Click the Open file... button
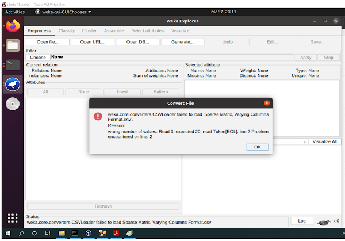 (x=48, y=42)
